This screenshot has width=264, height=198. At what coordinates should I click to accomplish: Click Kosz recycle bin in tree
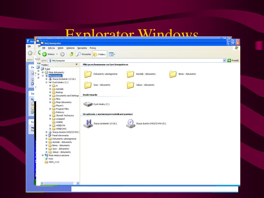click(51, 159)
